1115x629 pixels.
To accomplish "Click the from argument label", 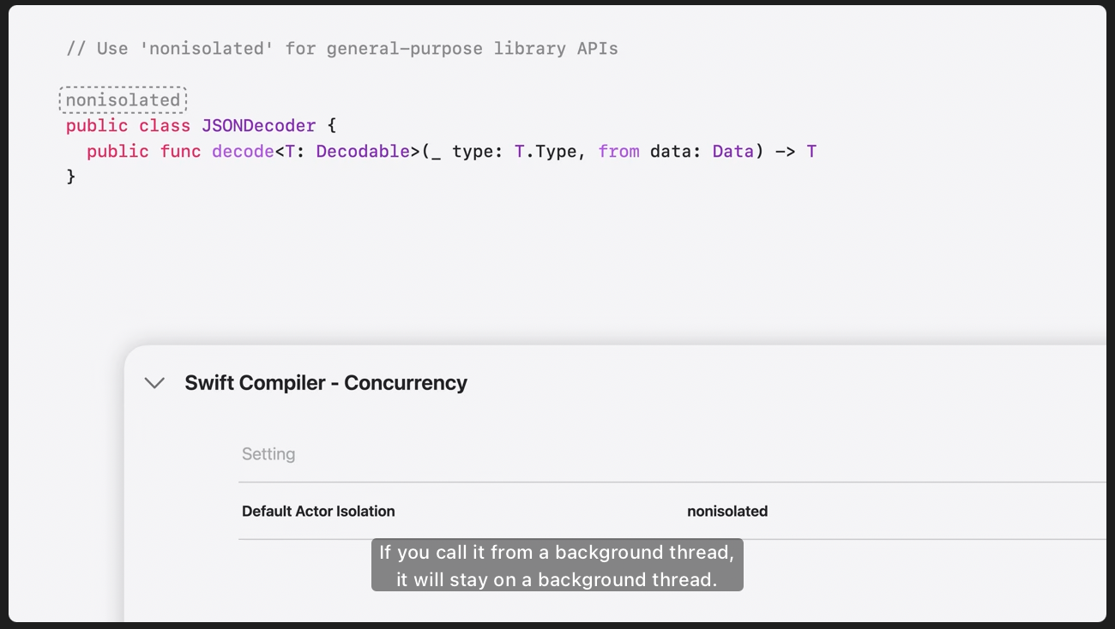I will (618, 152).
